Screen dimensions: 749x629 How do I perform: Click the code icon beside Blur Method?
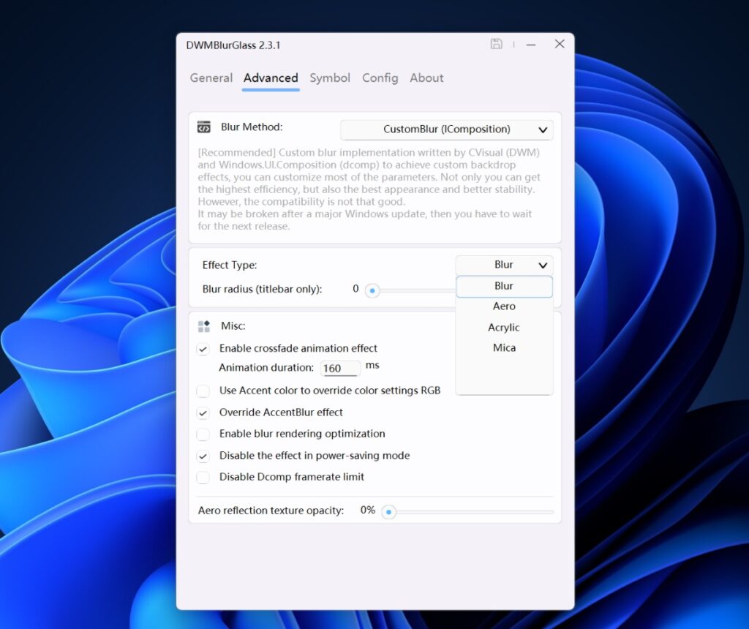[x=204, y=127]
